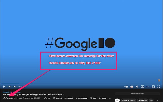Select the TensorFlow chip
Screen dimensions: 163x102
point(142,100)
